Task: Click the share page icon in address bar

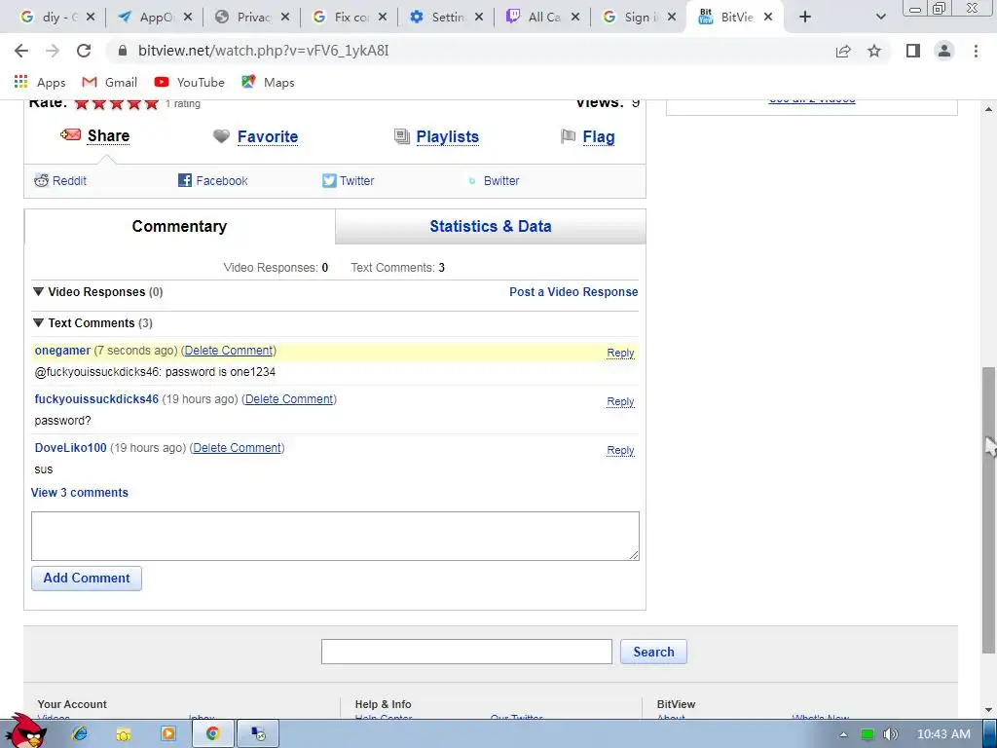Action: 843,51
